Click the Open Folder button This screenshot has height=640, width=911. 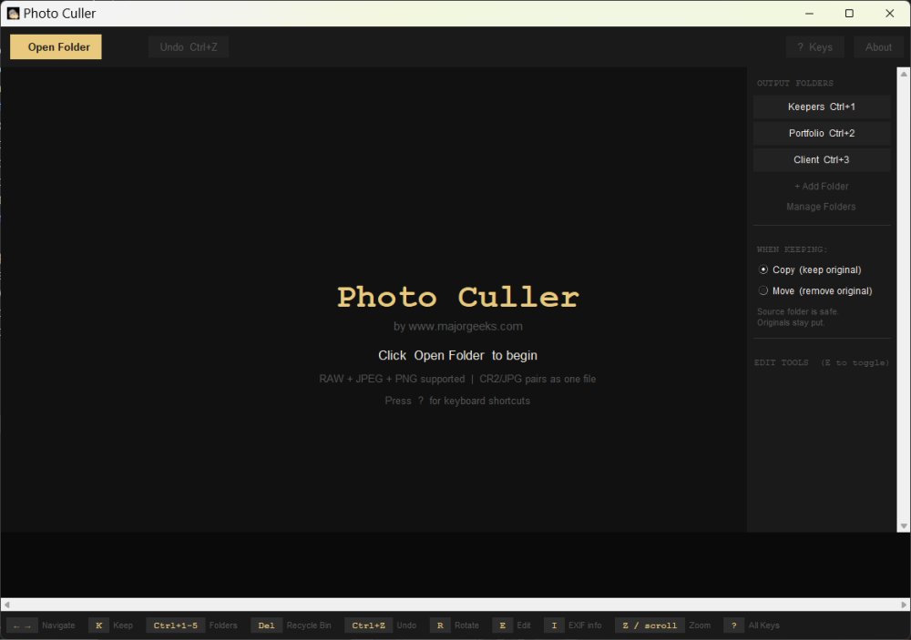tap(56, 47)
